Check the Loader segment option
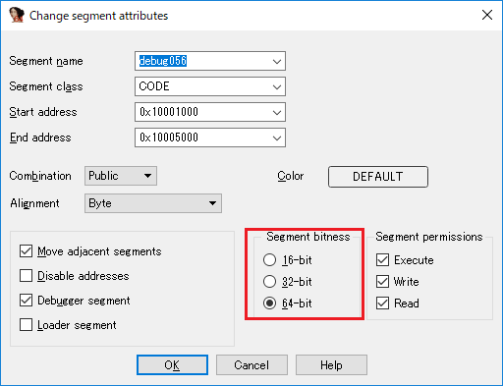Image resolution: width=503 pixels, height=386 pixels. [x=26, y=325]
